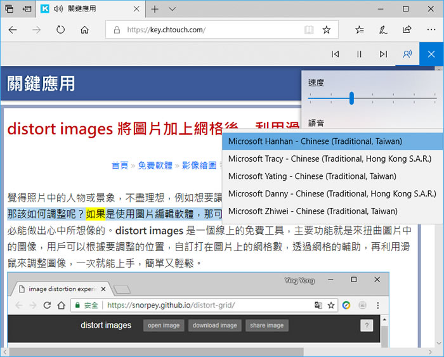Adjust the read aloud speed slider
Screen dimensions: 444x357
(351, 98)
